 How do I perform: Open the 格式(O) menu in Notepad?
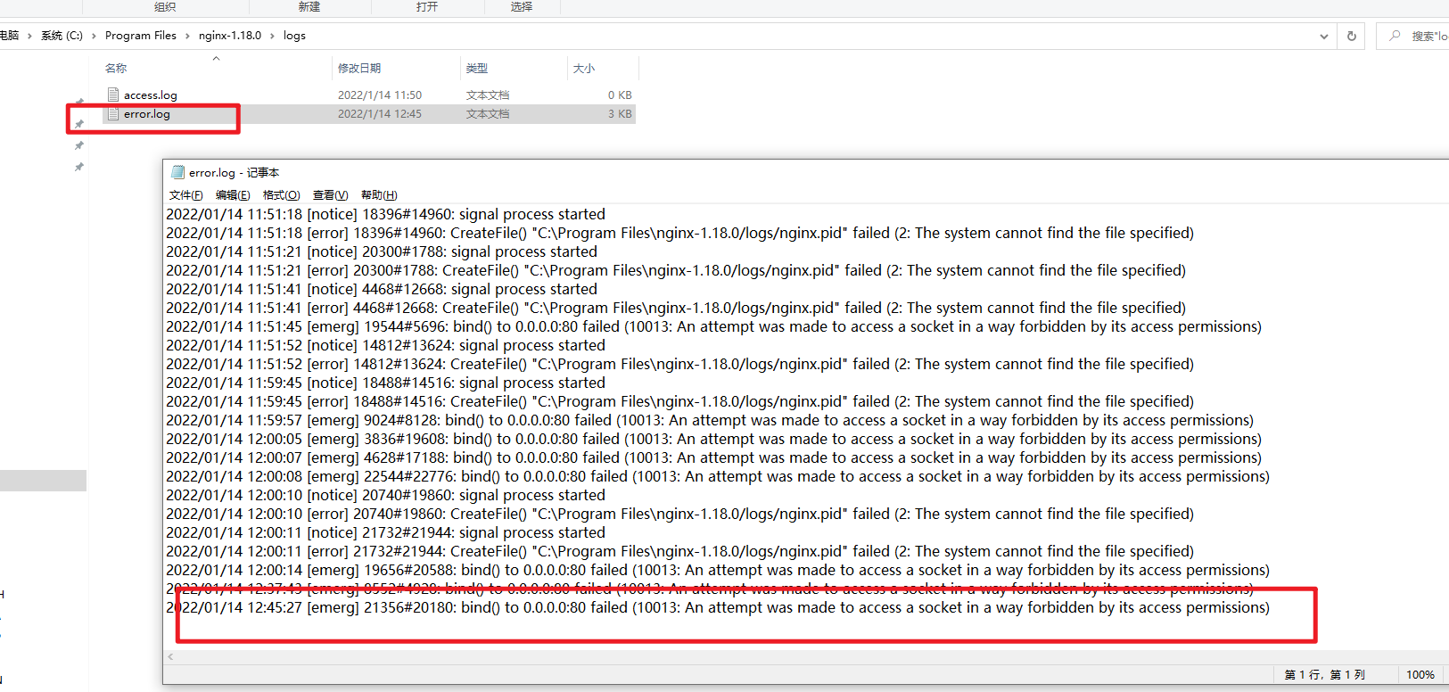coord(281,194)
